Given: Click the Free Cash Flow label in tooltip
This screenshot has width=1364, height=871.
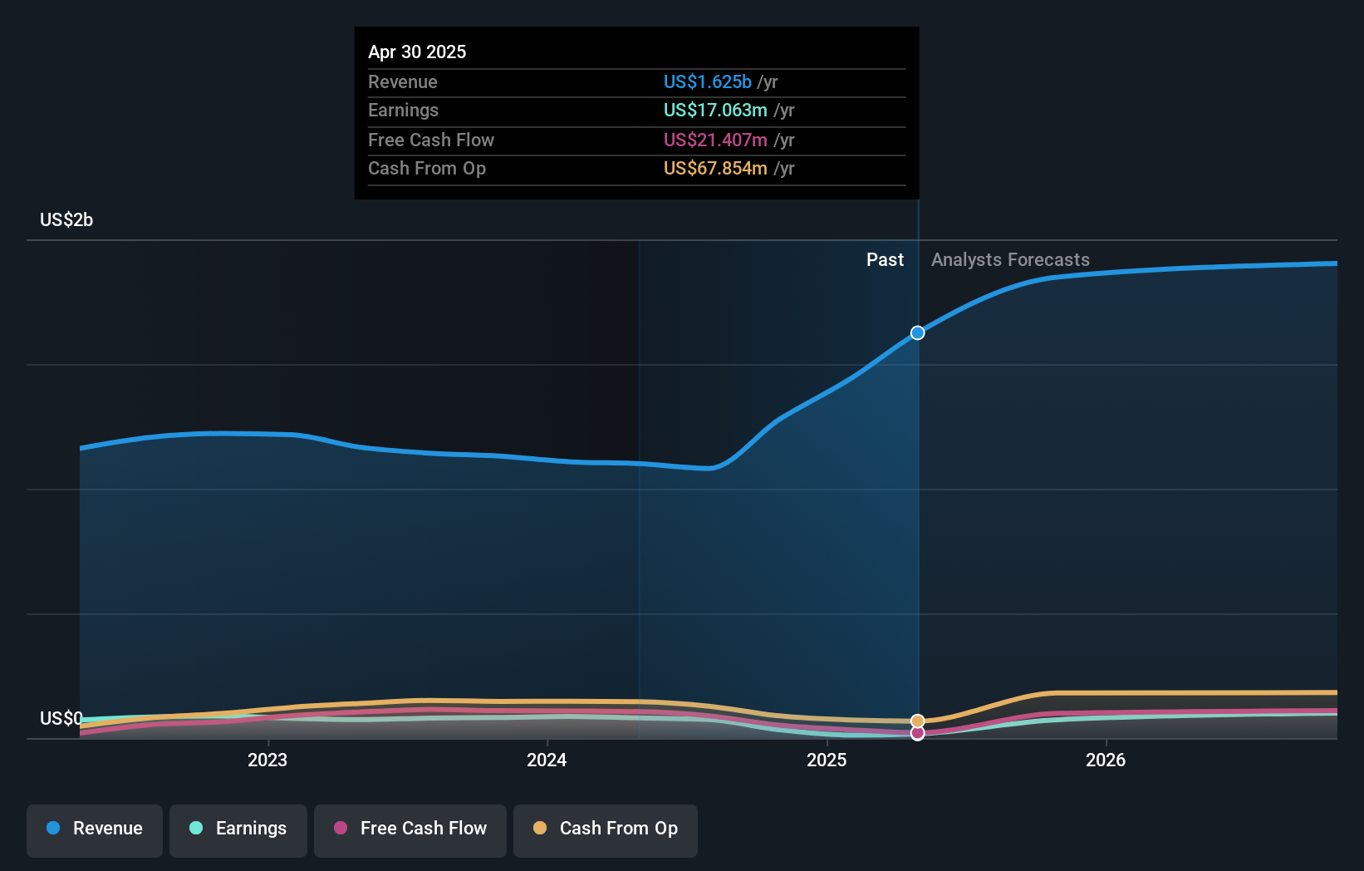Looking at the screenshot, I should click(431, 140).
